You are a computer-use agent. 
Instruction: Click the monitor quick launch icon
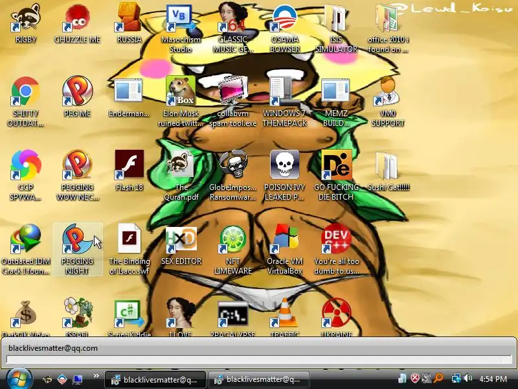(x=77, y=379)
